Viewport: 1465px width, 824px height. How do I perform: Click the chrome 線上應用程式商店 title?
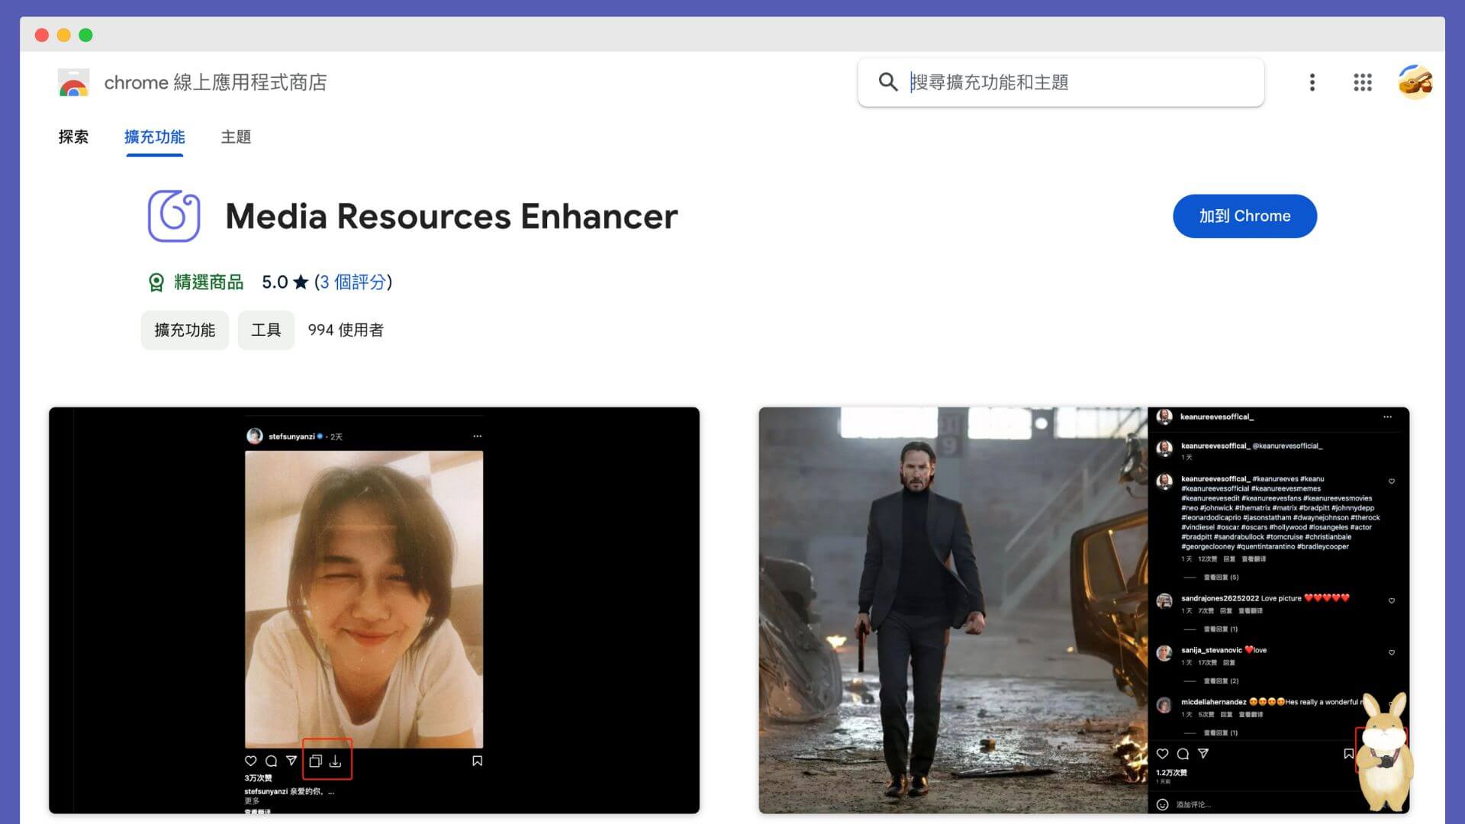215,82
